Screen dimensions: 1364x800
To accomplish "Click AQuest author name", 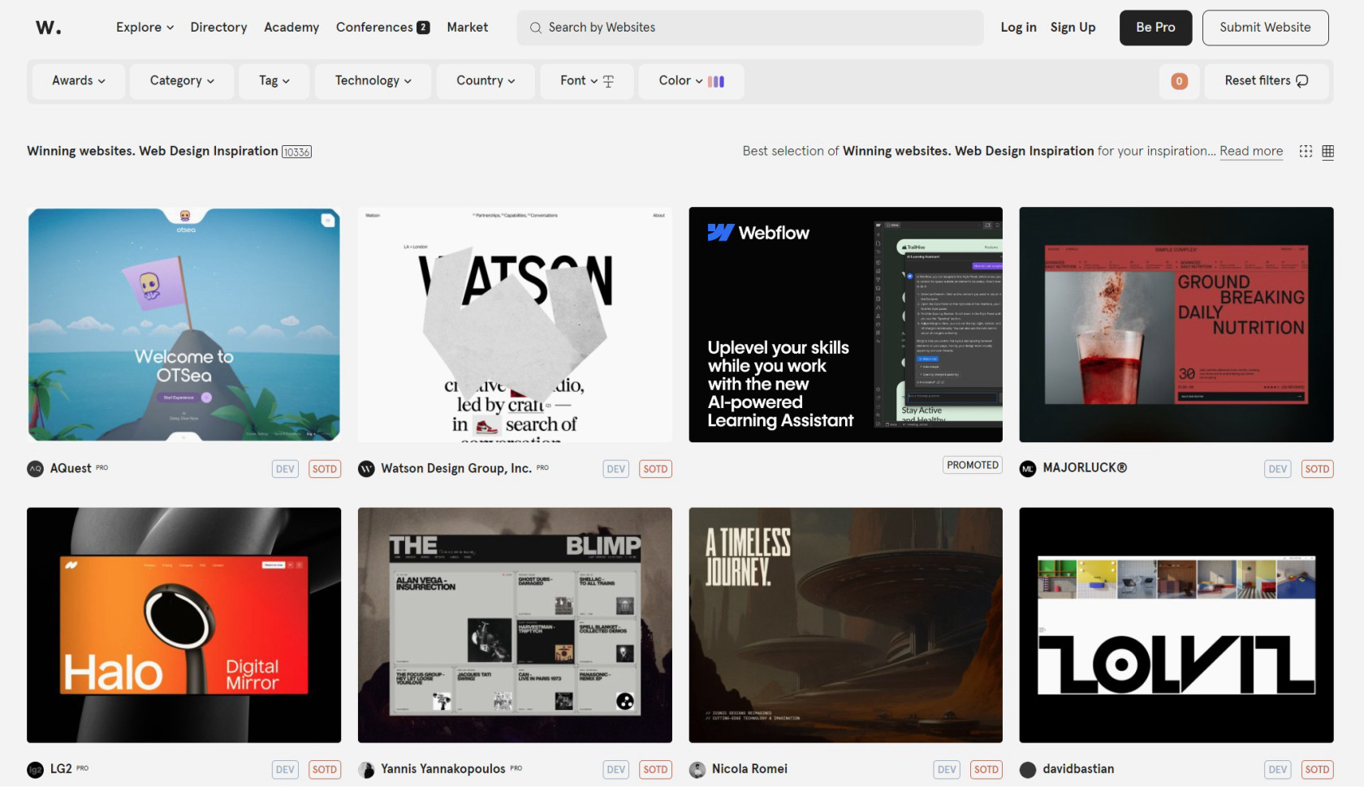I will [71, 468].
